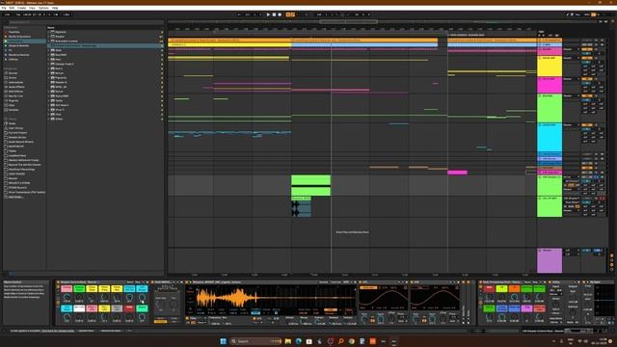Open Instruments category in browser
The image size is (617, 347).
click(15, 82)
